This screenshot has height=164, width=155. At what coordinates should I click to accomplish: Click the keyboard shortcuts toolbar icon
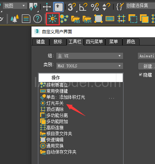110,19
